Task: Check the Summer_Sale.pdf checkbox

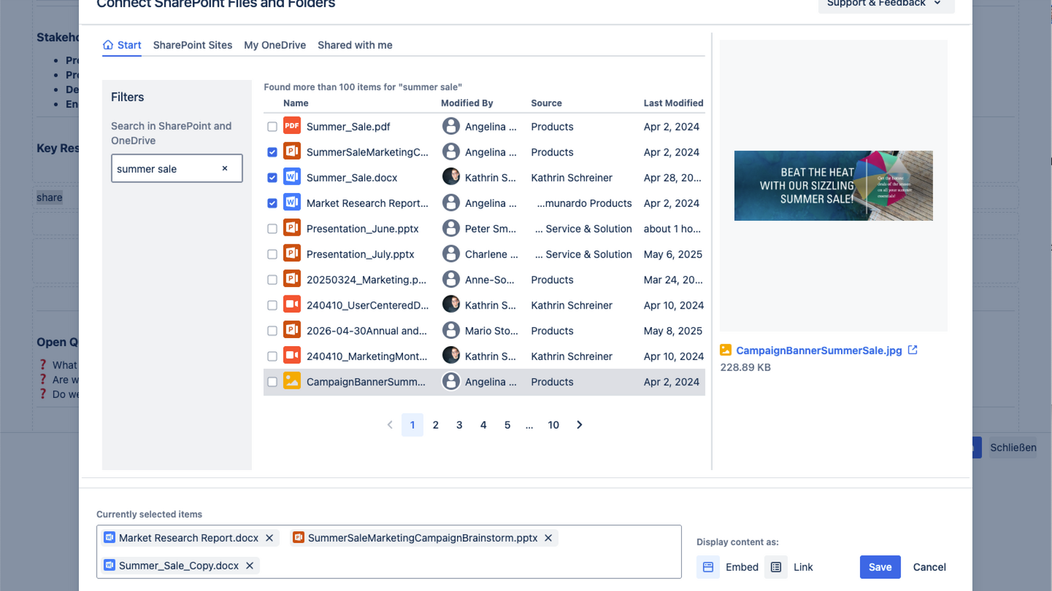Action: pos(272,127)
